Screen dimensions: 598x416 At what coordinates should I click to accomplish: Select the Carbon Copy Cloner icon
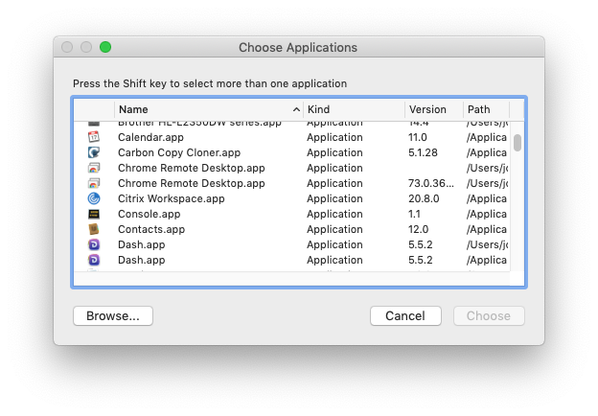click(94, 152)
